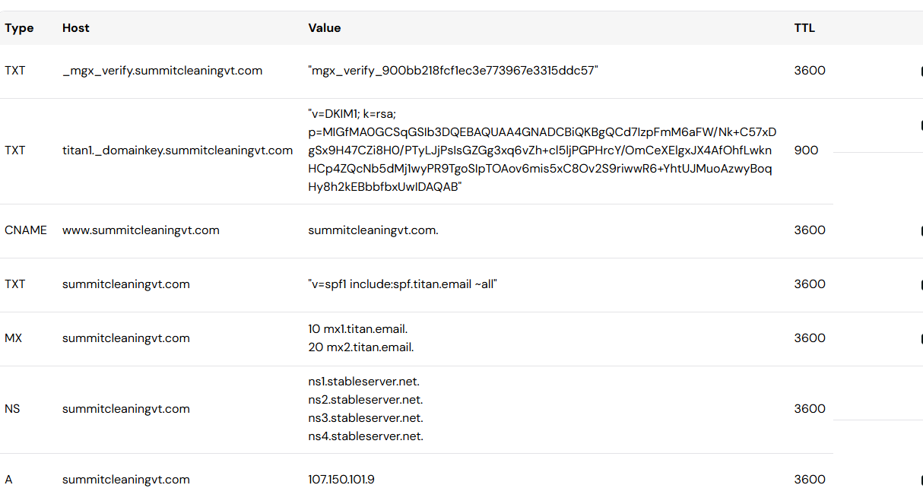This screenshot has width=923, height=504.
Task: Click the TTL column header
Action: tap(804, 28)
